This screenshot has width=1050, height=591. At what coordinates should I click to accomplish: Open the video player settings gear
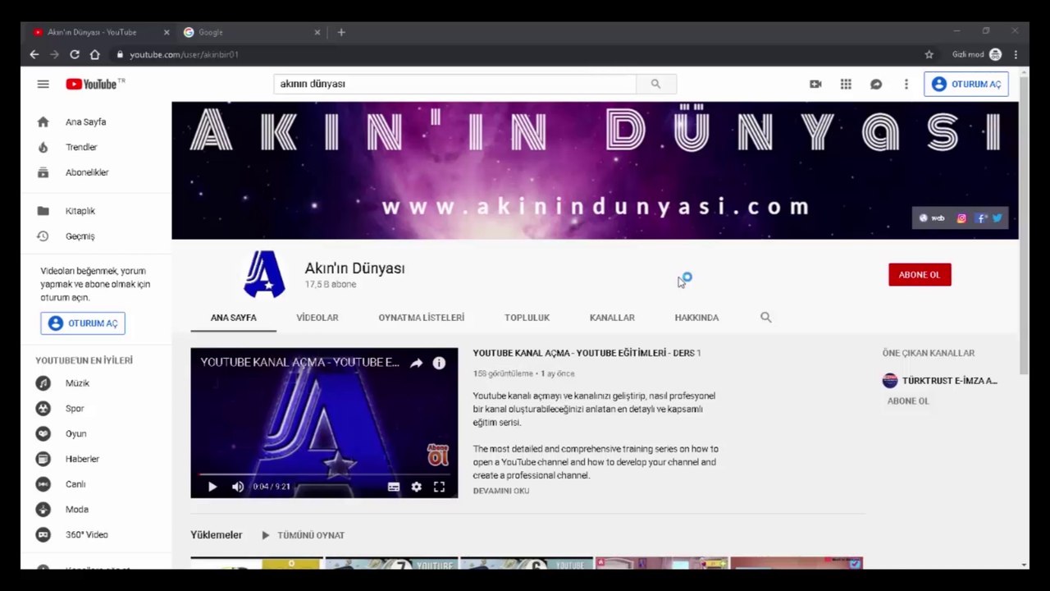coord(416,487)
